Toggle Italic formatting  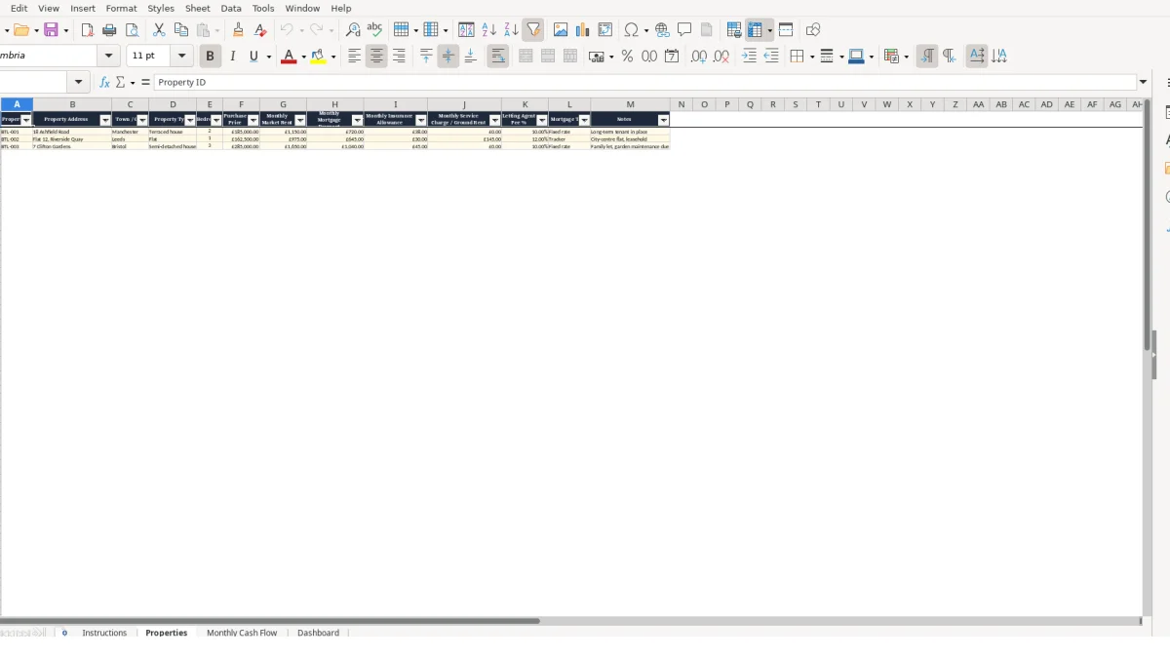point(232,57)
